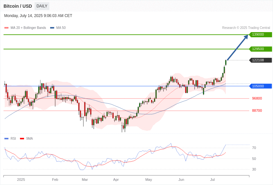
Task: Select the red 88700 support level value
Action: click(257, 110)
